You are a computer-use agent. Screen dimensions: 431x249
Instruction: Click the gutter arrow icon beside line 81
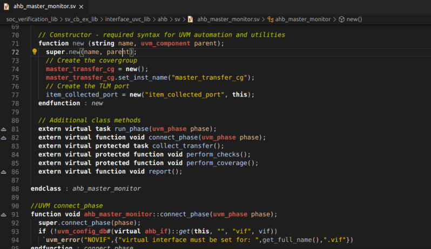pos(4,129)
